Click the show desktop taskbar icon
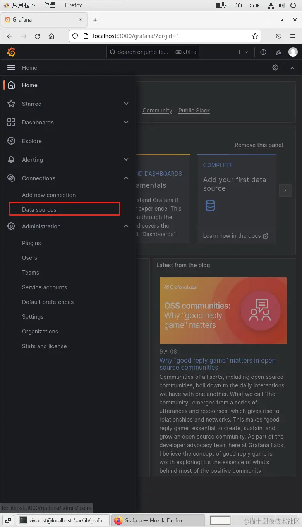Viewport: 302px width, 527px height. point(8,520)
